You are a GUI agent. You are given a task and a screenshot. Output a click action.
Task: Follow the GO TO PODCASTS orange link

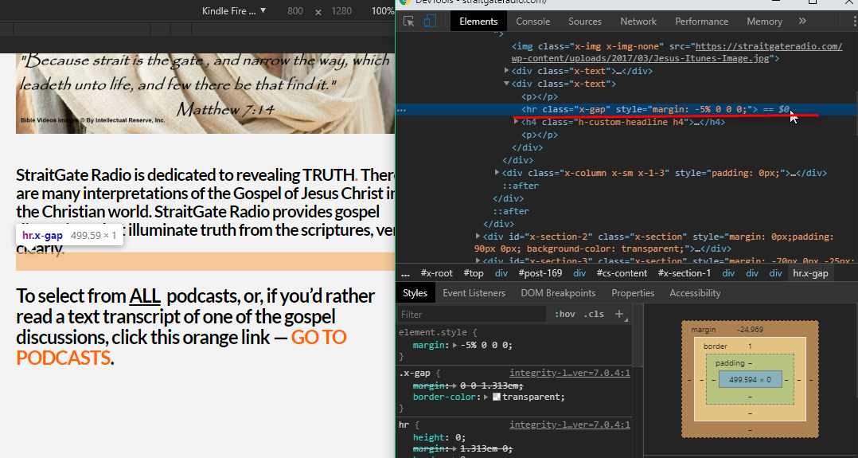pyautogui.click(x=181, y=347)
